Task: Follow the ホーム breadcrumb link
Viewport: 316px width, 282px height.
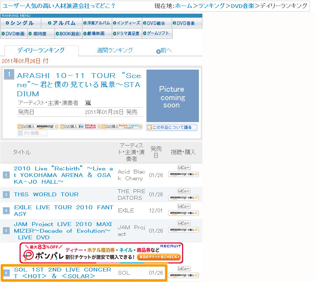Action: [x=184, y=6]
